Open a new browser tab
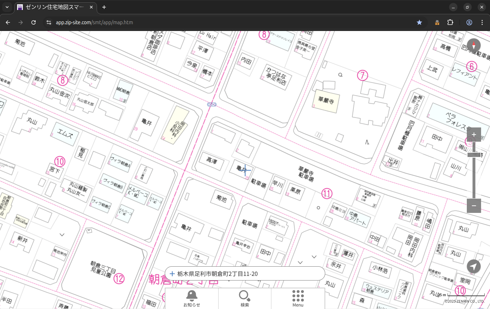 [104, 7]
